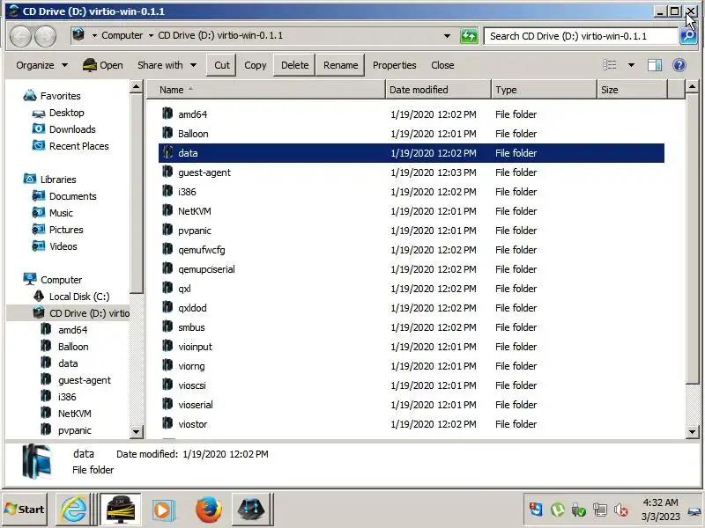Select Documents library in navigation pane
The width and height of the screenshot is (705, 528).
pyautogui.click(x=72, y=195)
